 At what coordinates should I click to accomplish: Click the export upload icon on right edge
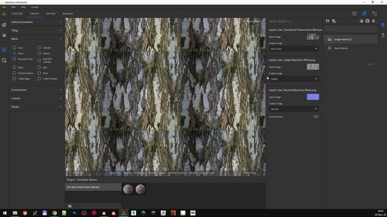pyautogui.click(x=383, y=36)
